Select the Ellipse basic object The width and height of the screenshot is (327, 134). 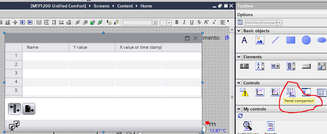click(321, 40)
